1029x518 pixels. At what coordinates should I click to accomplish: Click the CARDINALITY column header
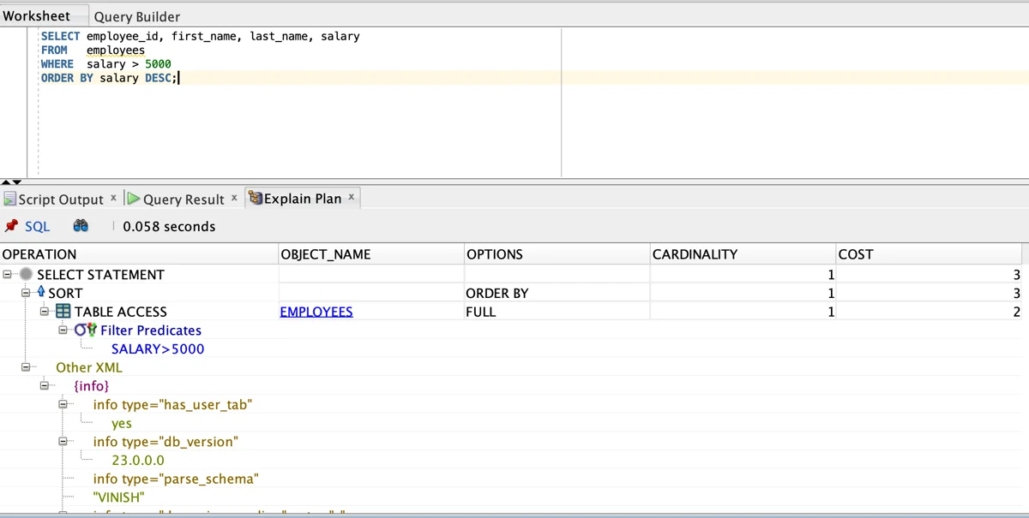743,254
